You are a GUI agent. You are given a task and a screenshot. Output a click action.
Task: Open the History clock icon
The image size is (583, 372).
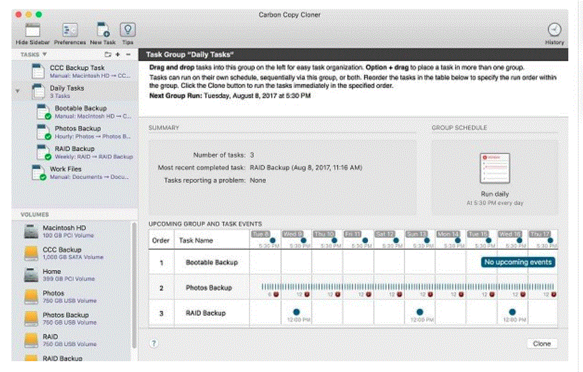tap(554, 30)
